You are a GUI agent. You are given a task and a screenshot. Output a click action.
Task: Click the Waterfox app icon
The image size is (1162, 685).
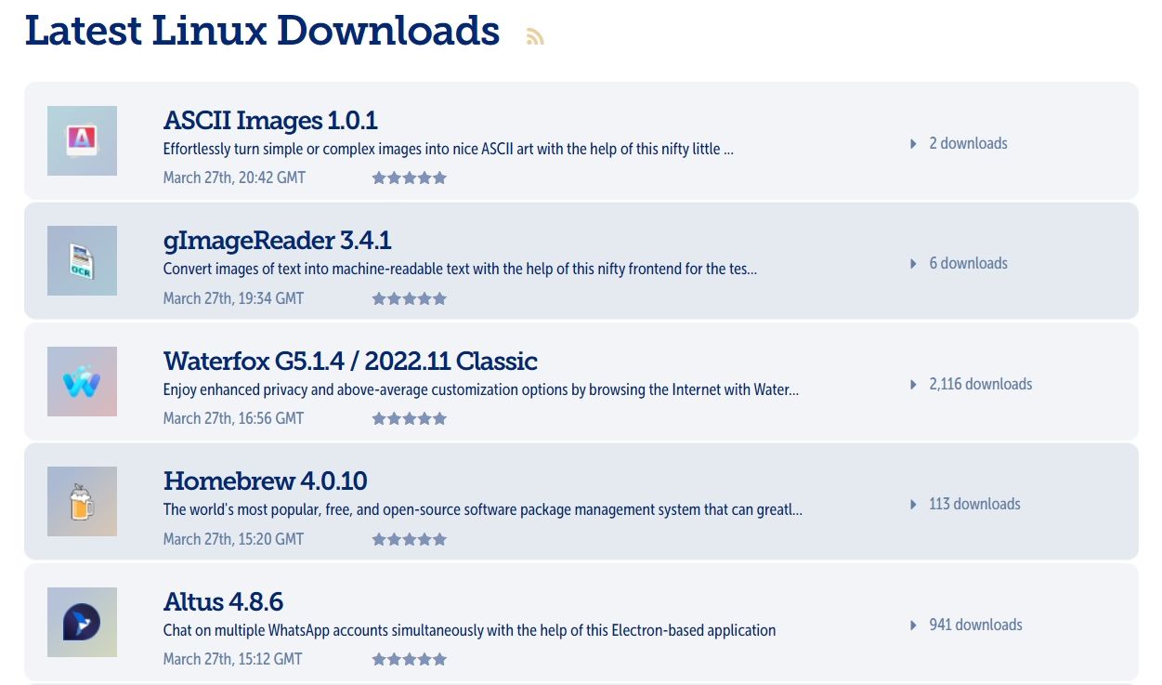(82, 381)
